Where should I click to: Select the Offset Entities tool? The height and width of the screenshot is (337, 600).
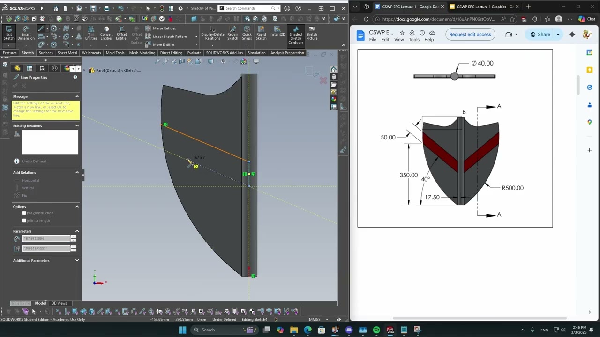[x=122, y=33]
